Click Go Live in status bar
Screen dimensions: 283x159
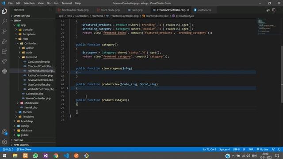coord(262,149)
